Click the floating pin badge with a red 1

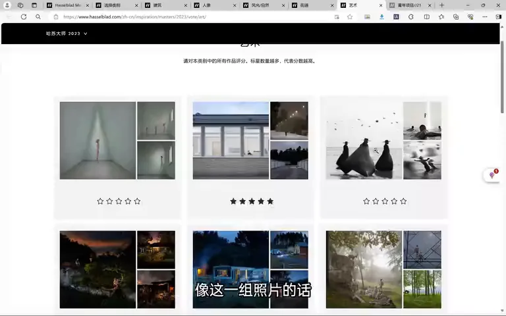click(492, 174)
